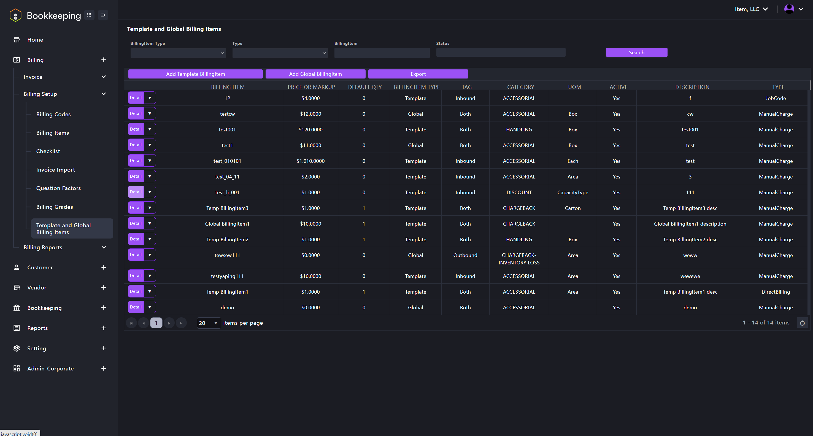Collapse sidebar using the menu toggle icon
Viewport: 813px width, 436px height.
103,15
